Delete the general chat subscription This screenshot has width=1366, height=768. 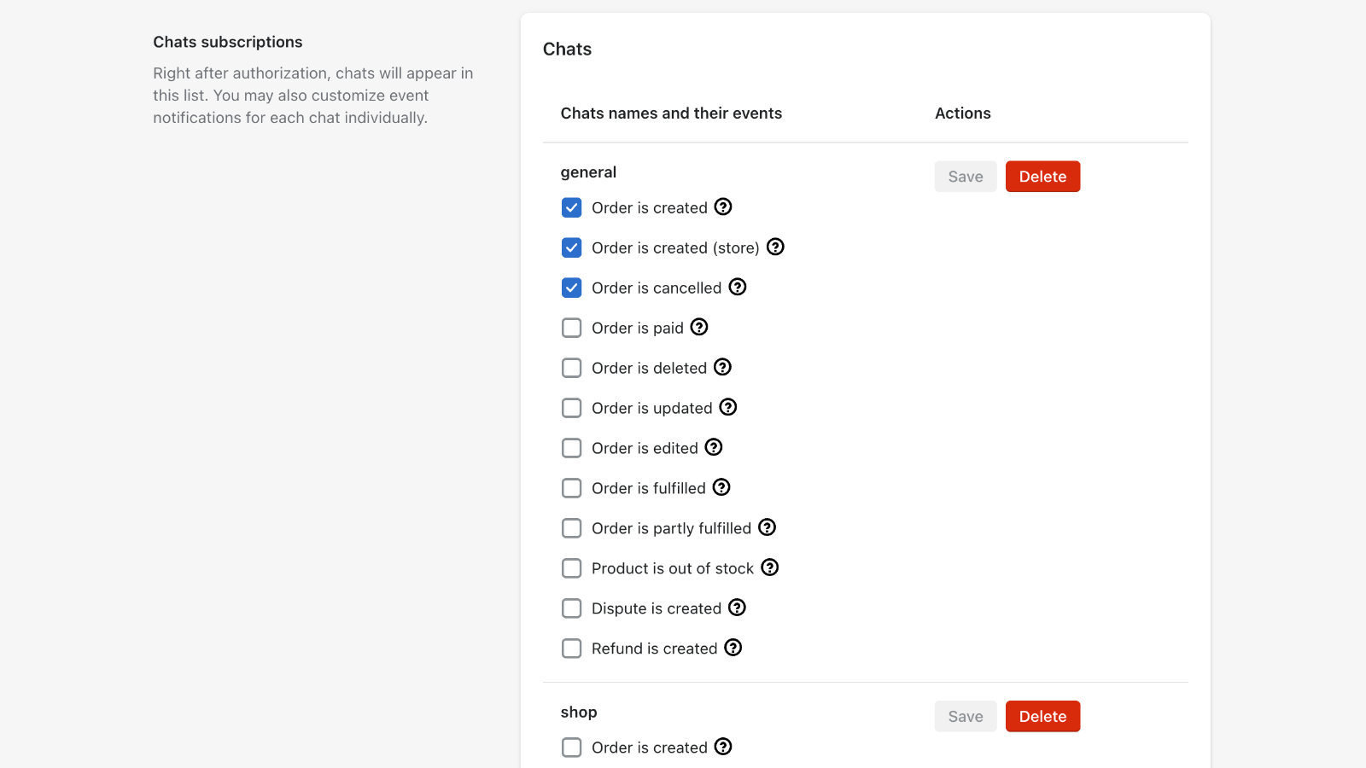[1042, 177]
